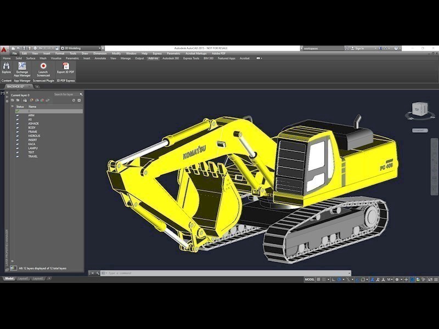
Task: Click the Undo arrow in quick access toolbar
Action: (x=41, y=48)
